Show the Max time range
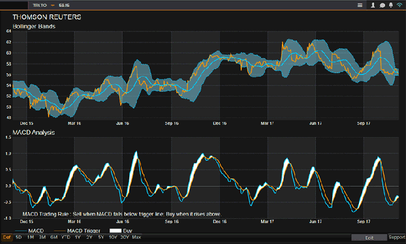 click(136, 237)
